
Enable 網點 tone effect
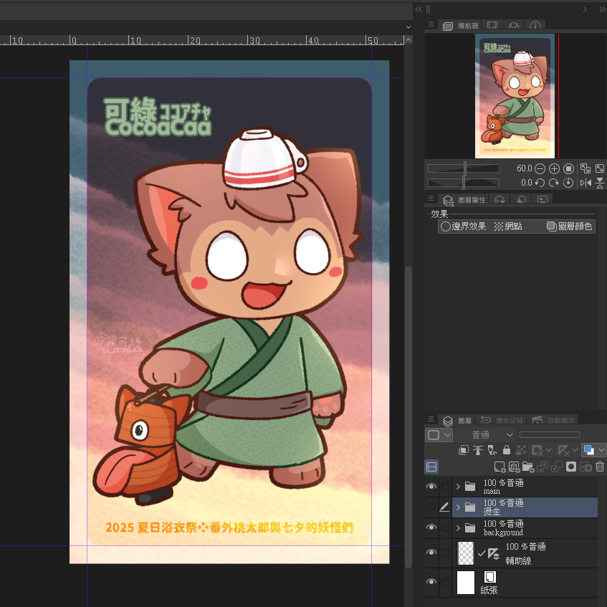(x=508, y=226)
